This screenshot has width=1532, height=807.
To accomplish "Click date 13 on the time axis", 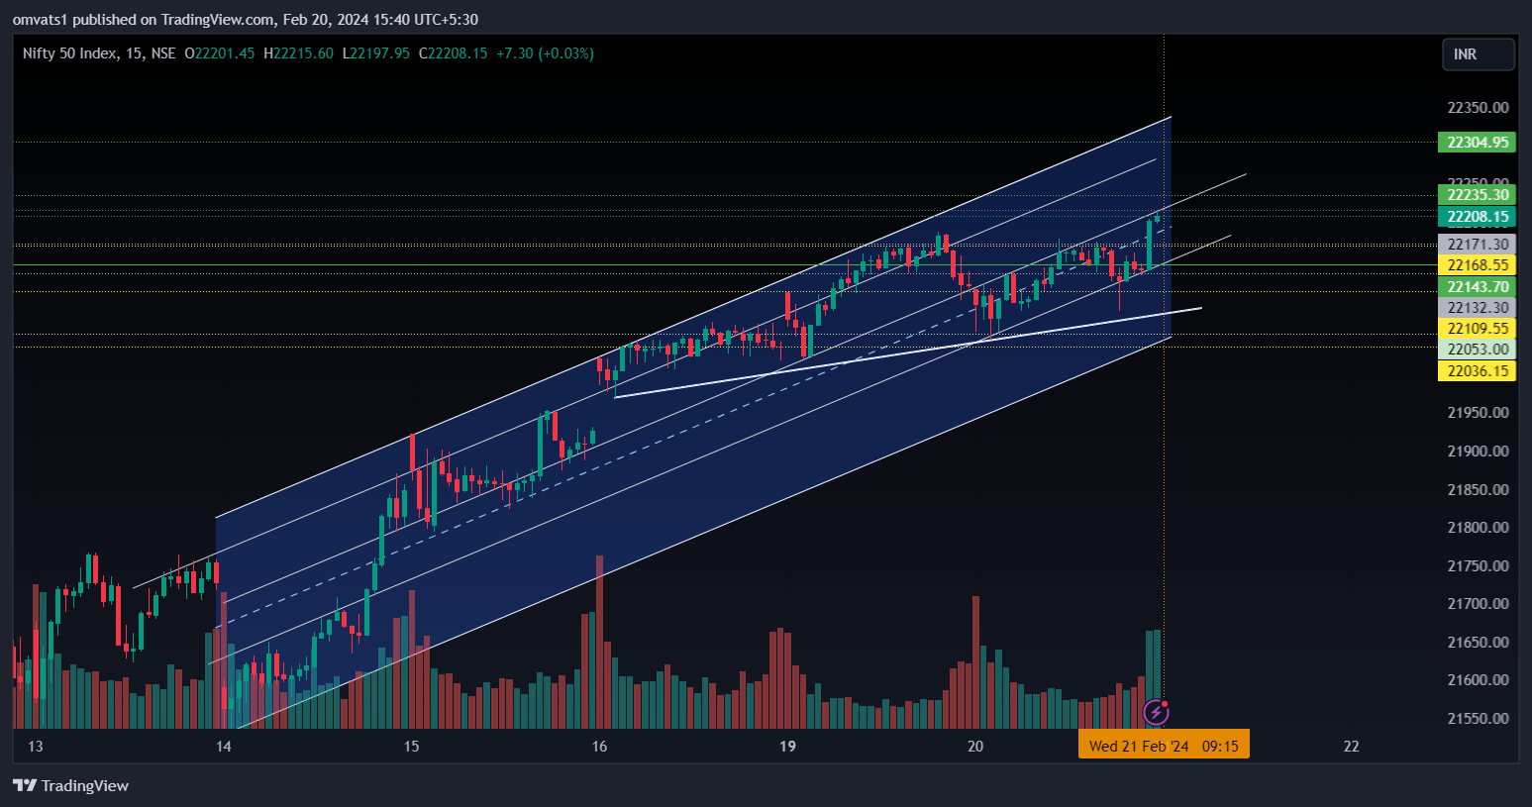I will click(x=36, y=747).
